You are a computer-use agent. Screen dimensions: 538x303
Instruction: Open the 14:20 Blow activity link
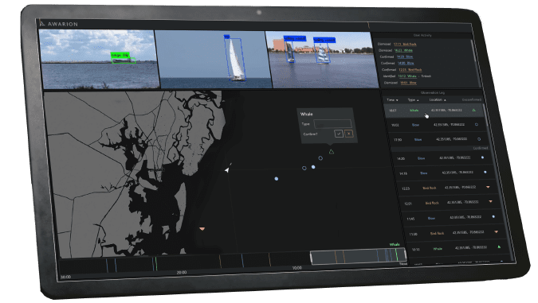(x=405, y=56)
